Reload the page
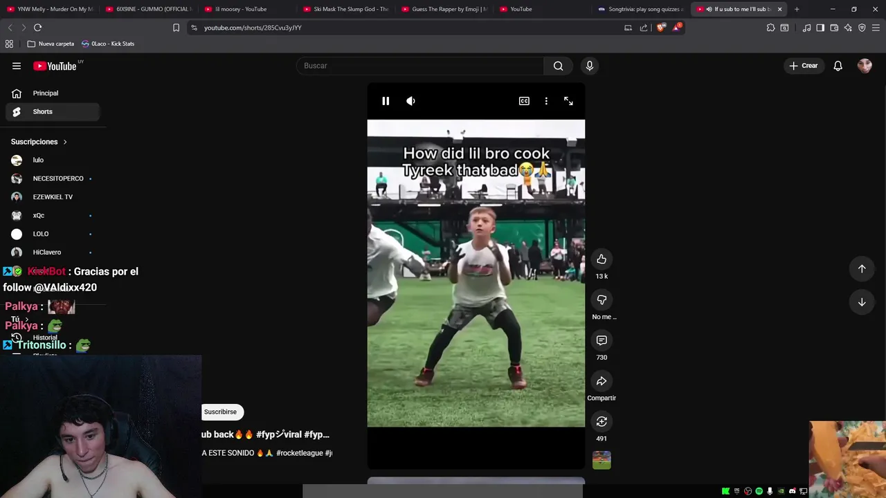Viewport: 886px width, 498px height. tap(37, 28)
